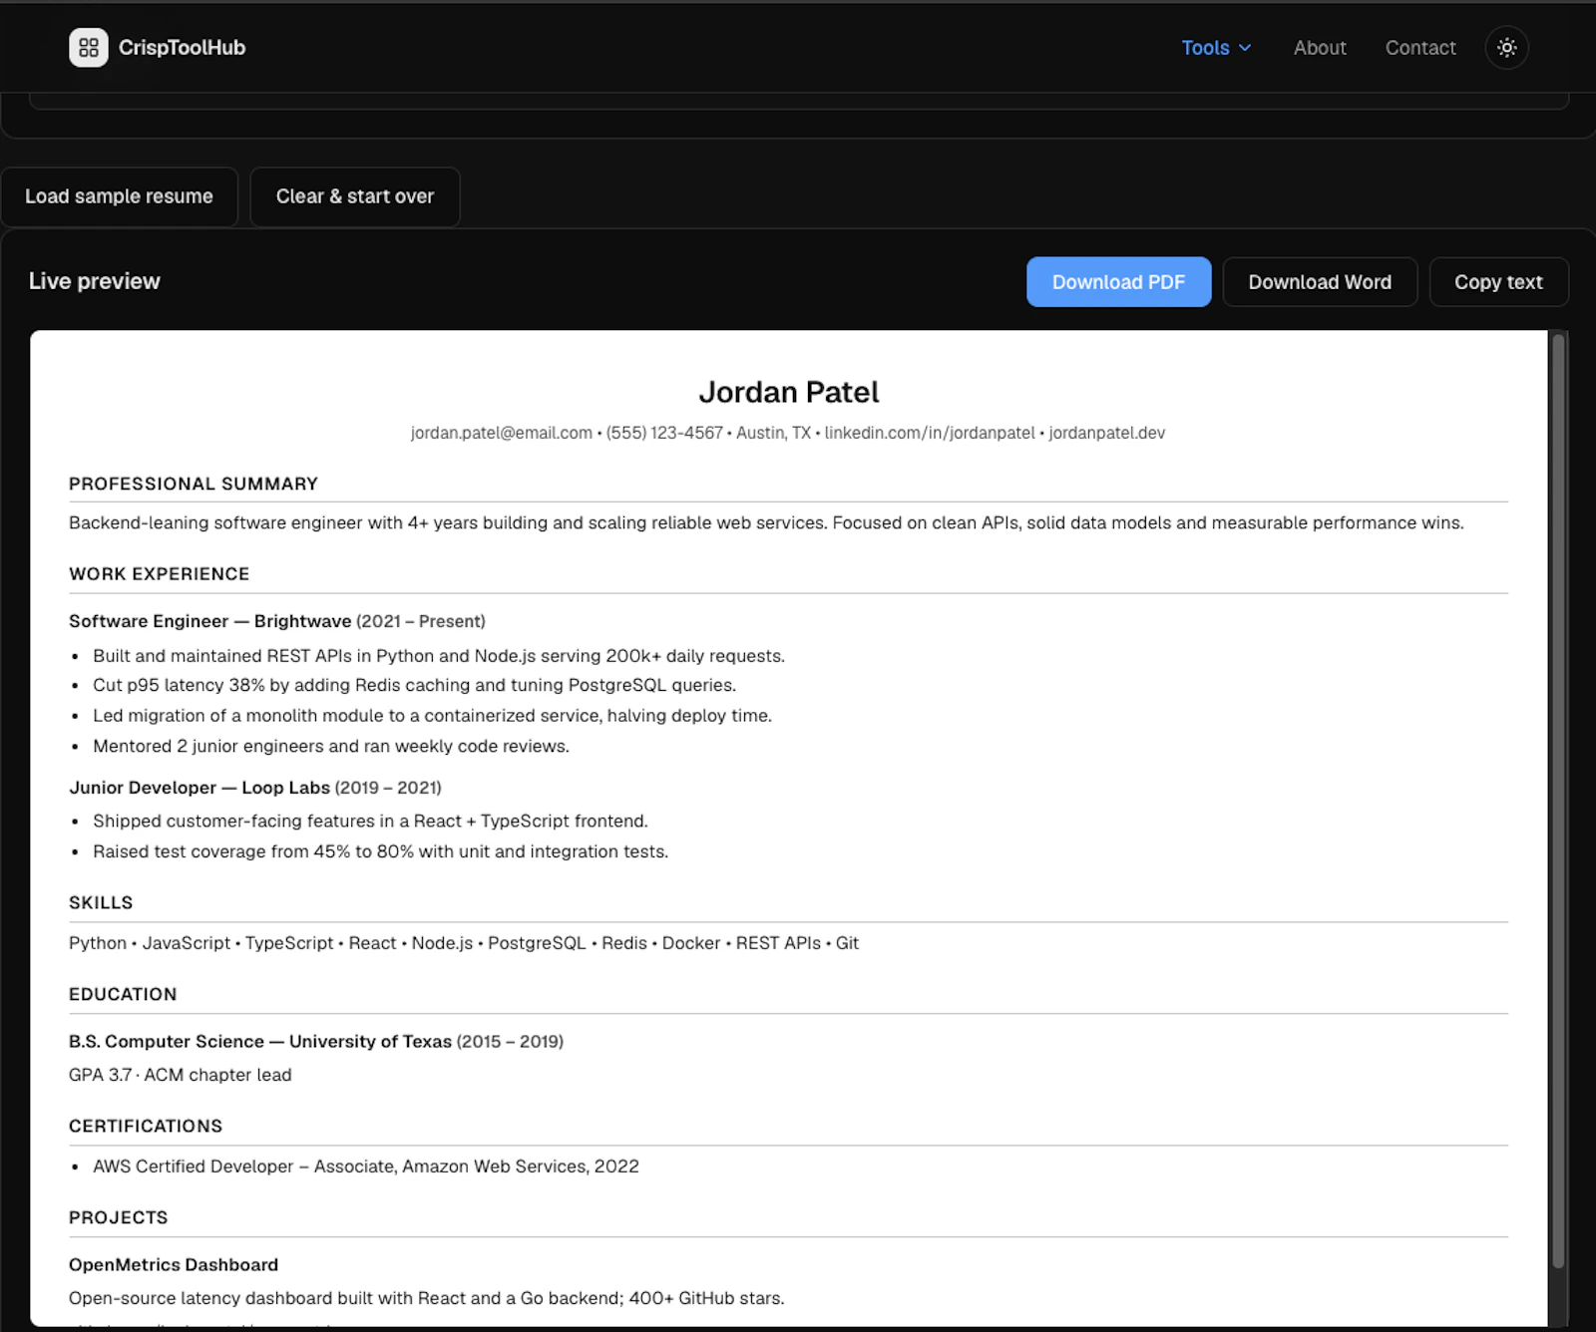Click the OpenMetrics Dashboard project title
Image resolution: width=1596 pixels, height=1332 pixels.
point(174,1264)
